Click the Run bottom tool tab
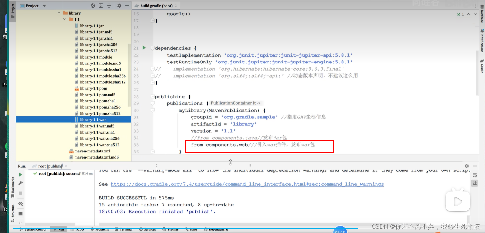 coord(59,230)
